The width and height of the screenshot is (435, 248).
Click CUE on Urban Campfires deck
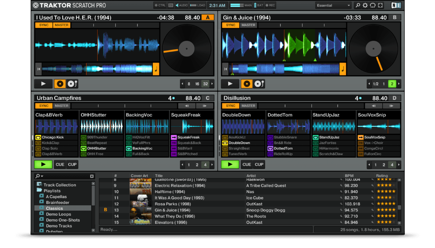tap(60, 165)
